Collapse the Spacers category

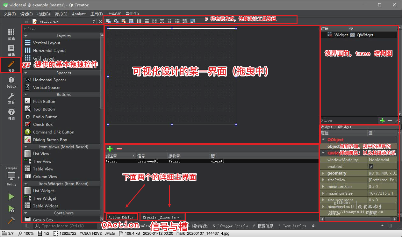(x=26, y=73)
